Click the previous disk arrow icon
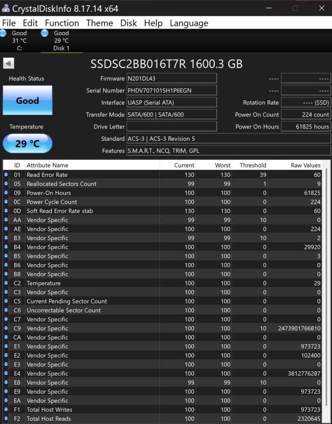 (9, 64)
